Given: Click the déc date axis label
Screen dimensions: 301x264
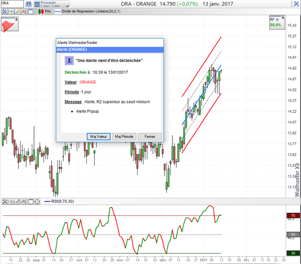Looking at the screenshot, I should point(163,260).
